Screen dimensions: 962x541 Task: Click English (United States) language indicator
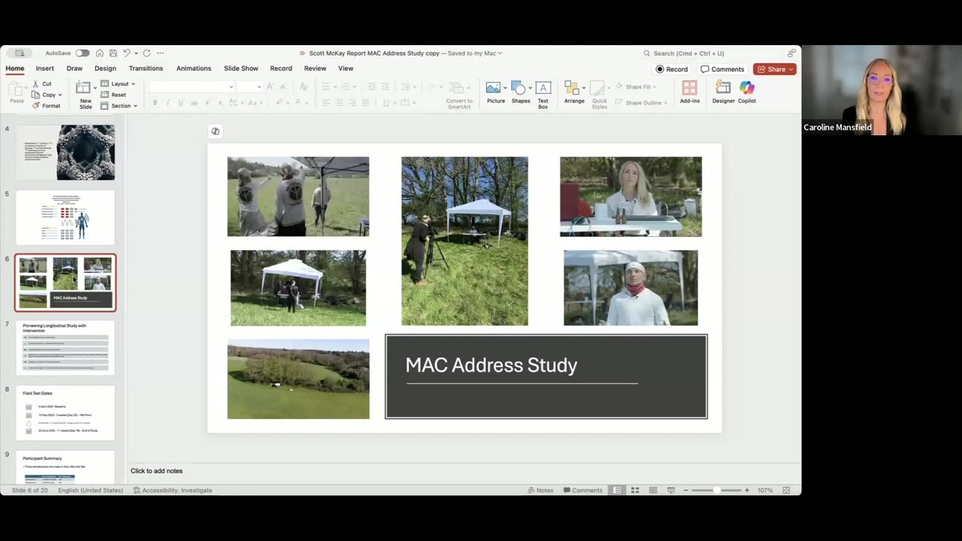[90, 490]
